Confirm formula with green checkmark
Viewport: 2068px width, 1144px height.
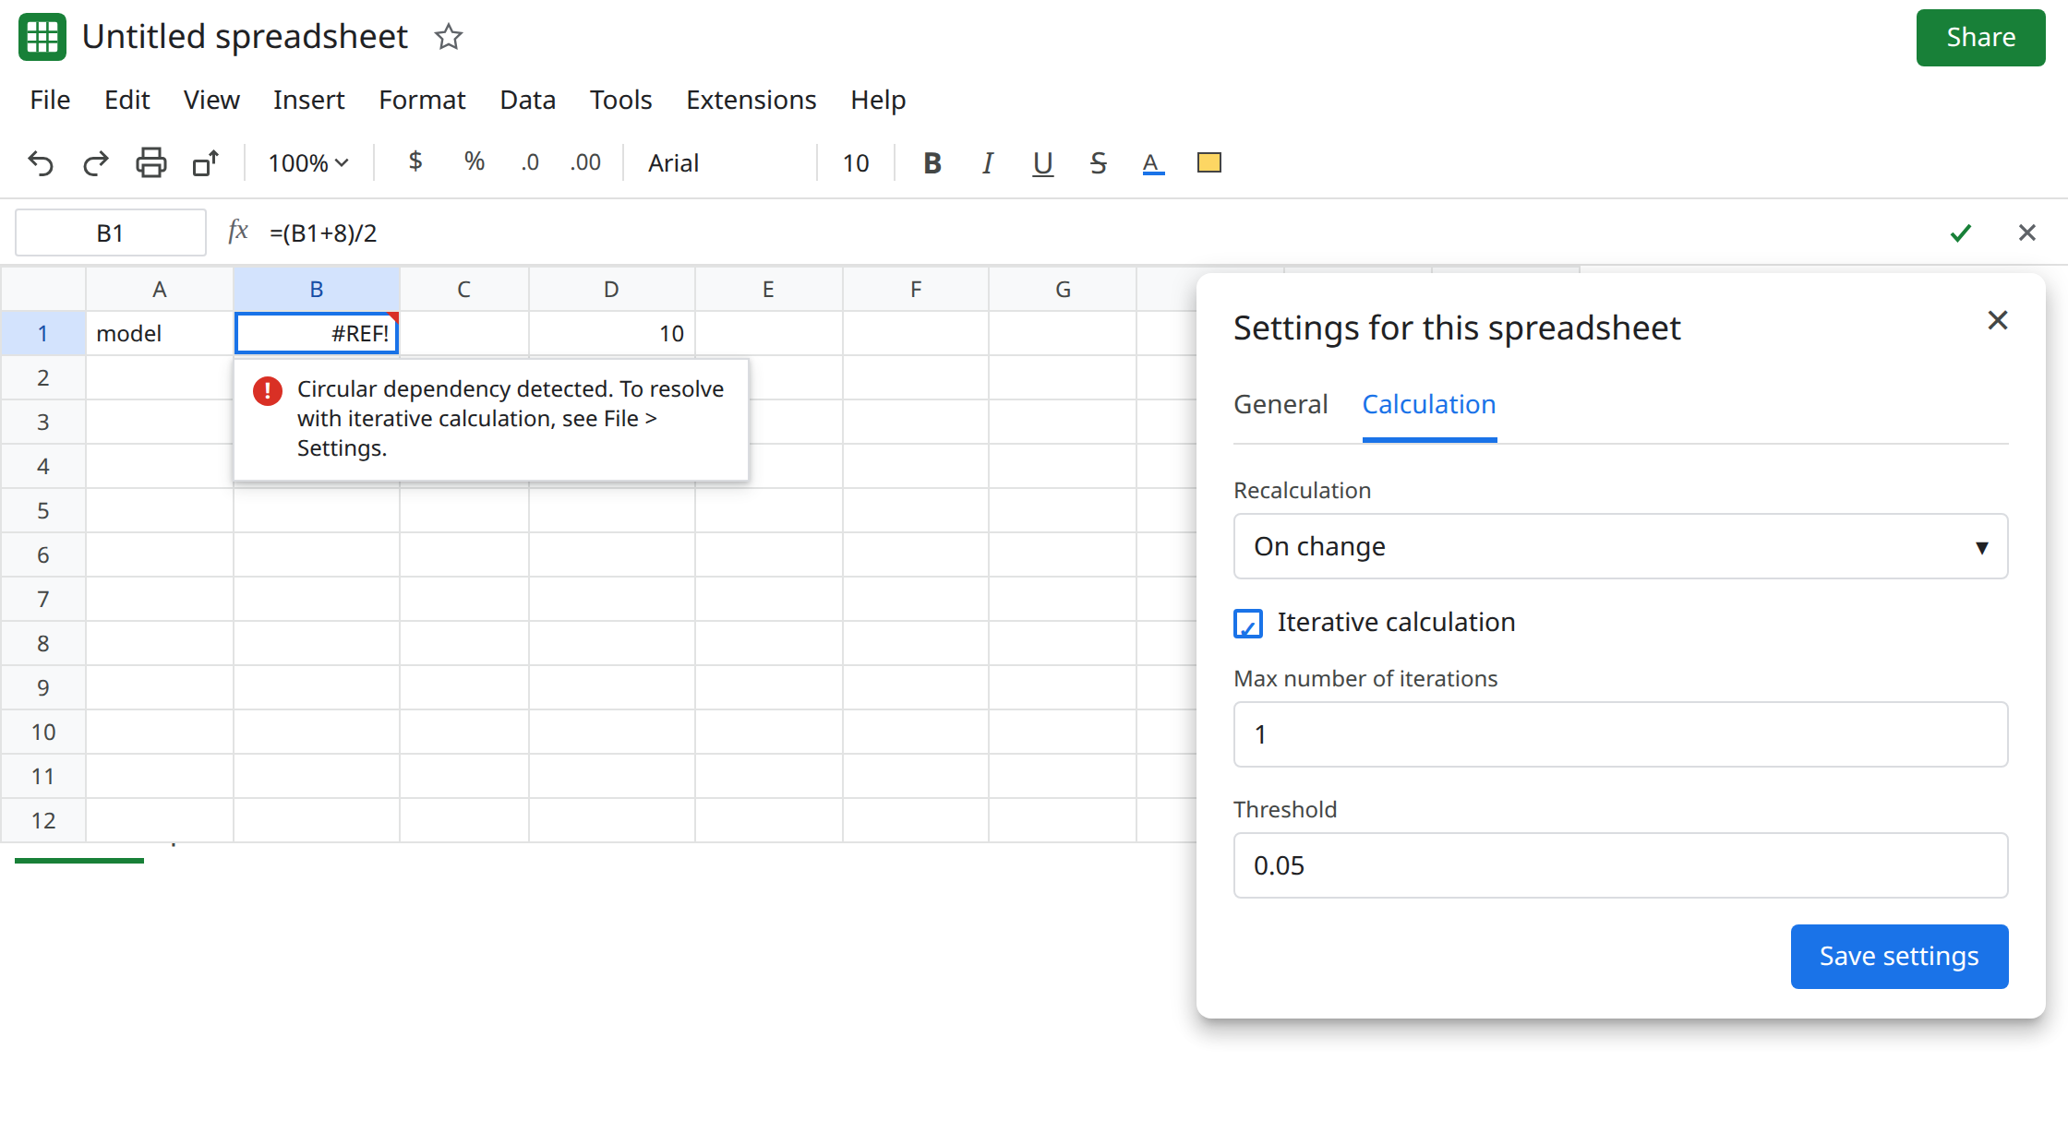[x=1961, y=233]
